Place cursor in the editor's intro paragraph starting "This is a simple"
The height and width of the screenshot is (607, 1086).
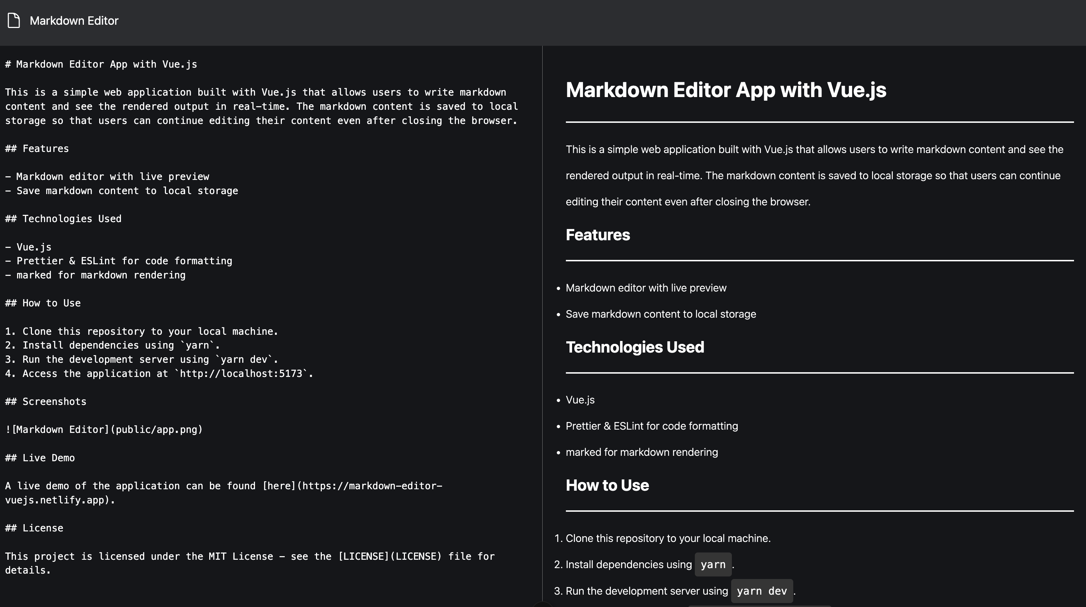point(262,106)
